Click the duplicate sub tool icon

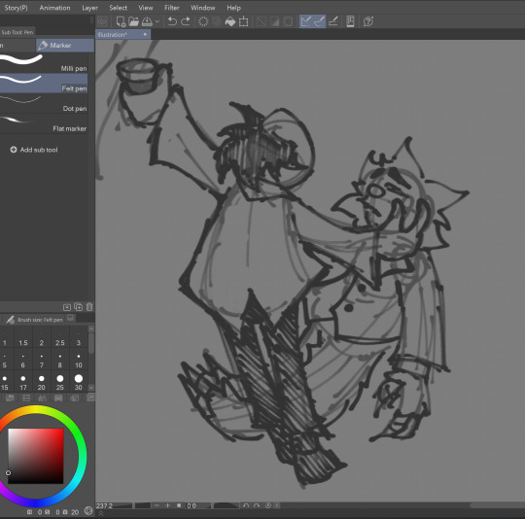coord(79,307)
